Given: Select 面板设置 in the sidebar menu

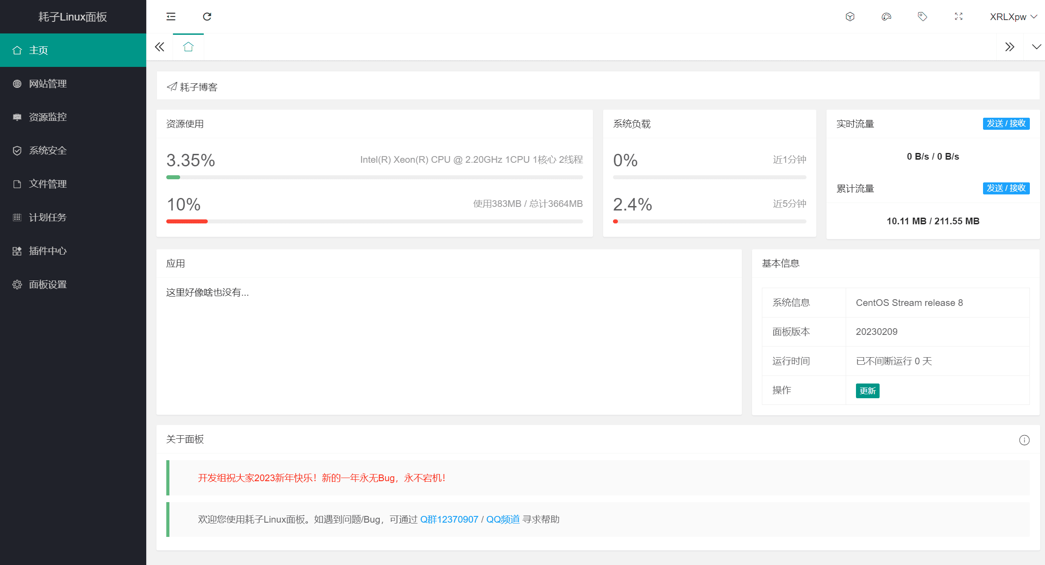Looking at the screenshot, I should point(48,284).
